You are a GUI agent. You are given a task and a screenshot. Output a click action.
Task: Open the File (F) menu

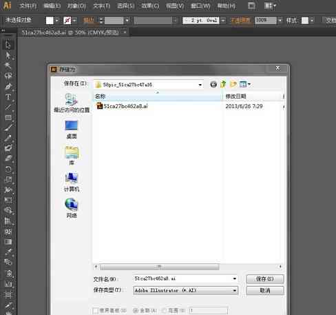(28, 6)
